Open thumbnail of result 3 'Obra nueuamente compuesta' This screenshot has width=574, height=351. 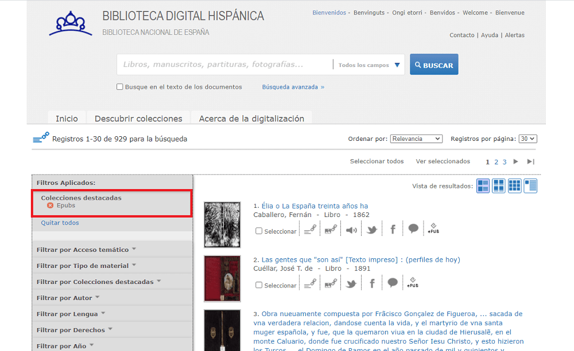pyautogui.click(x=222, y=330)
